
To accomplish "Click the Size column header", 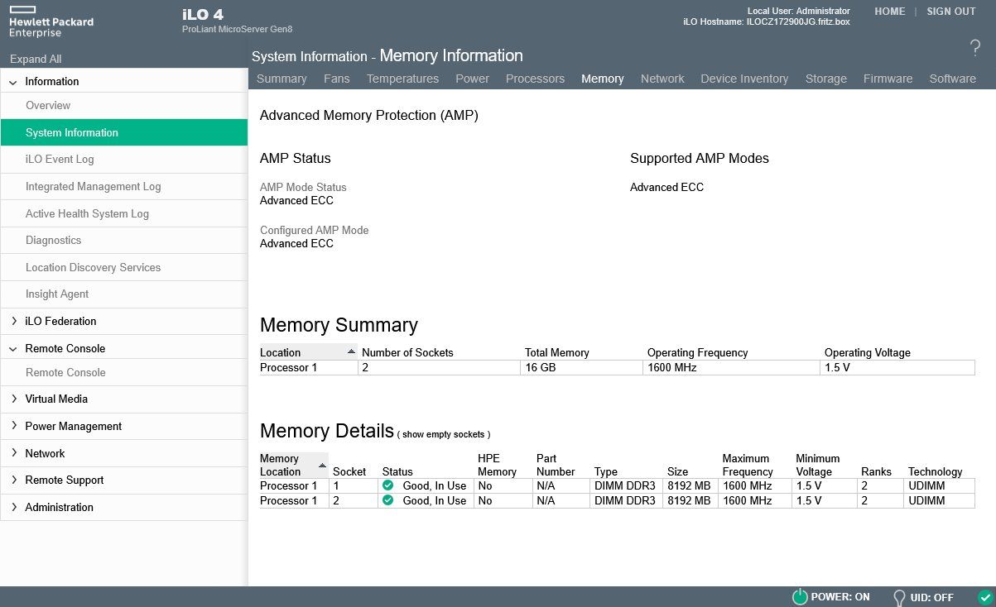I will click(678, 471).
